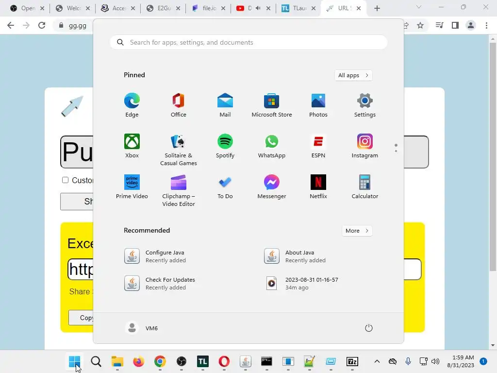This screenshot has width=497, height=373.
Task: Open Settings from pinned apps
Action: click(x=365, y=105)
